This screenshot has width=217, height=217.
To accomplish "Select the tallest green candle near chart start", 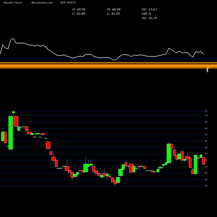I will click(10, 133).
